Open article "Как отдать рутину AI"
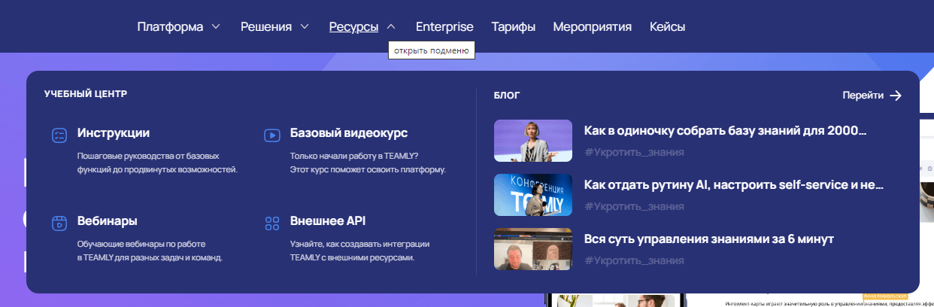This screenshot has height=307, width=934. pyautogui.click(x=734, y=185)
